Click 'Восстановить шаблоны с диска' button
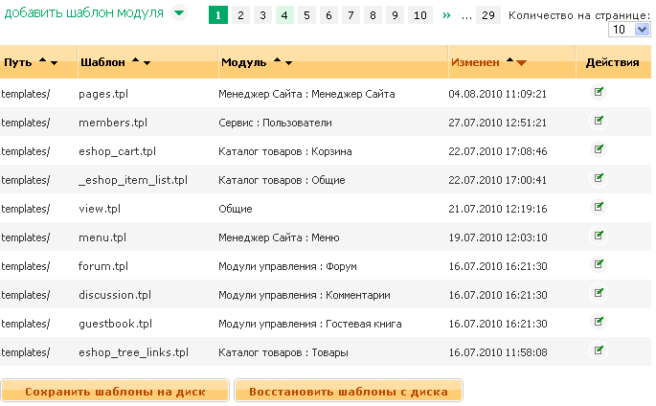The image size is (656, 406). [x=349, y=391]
